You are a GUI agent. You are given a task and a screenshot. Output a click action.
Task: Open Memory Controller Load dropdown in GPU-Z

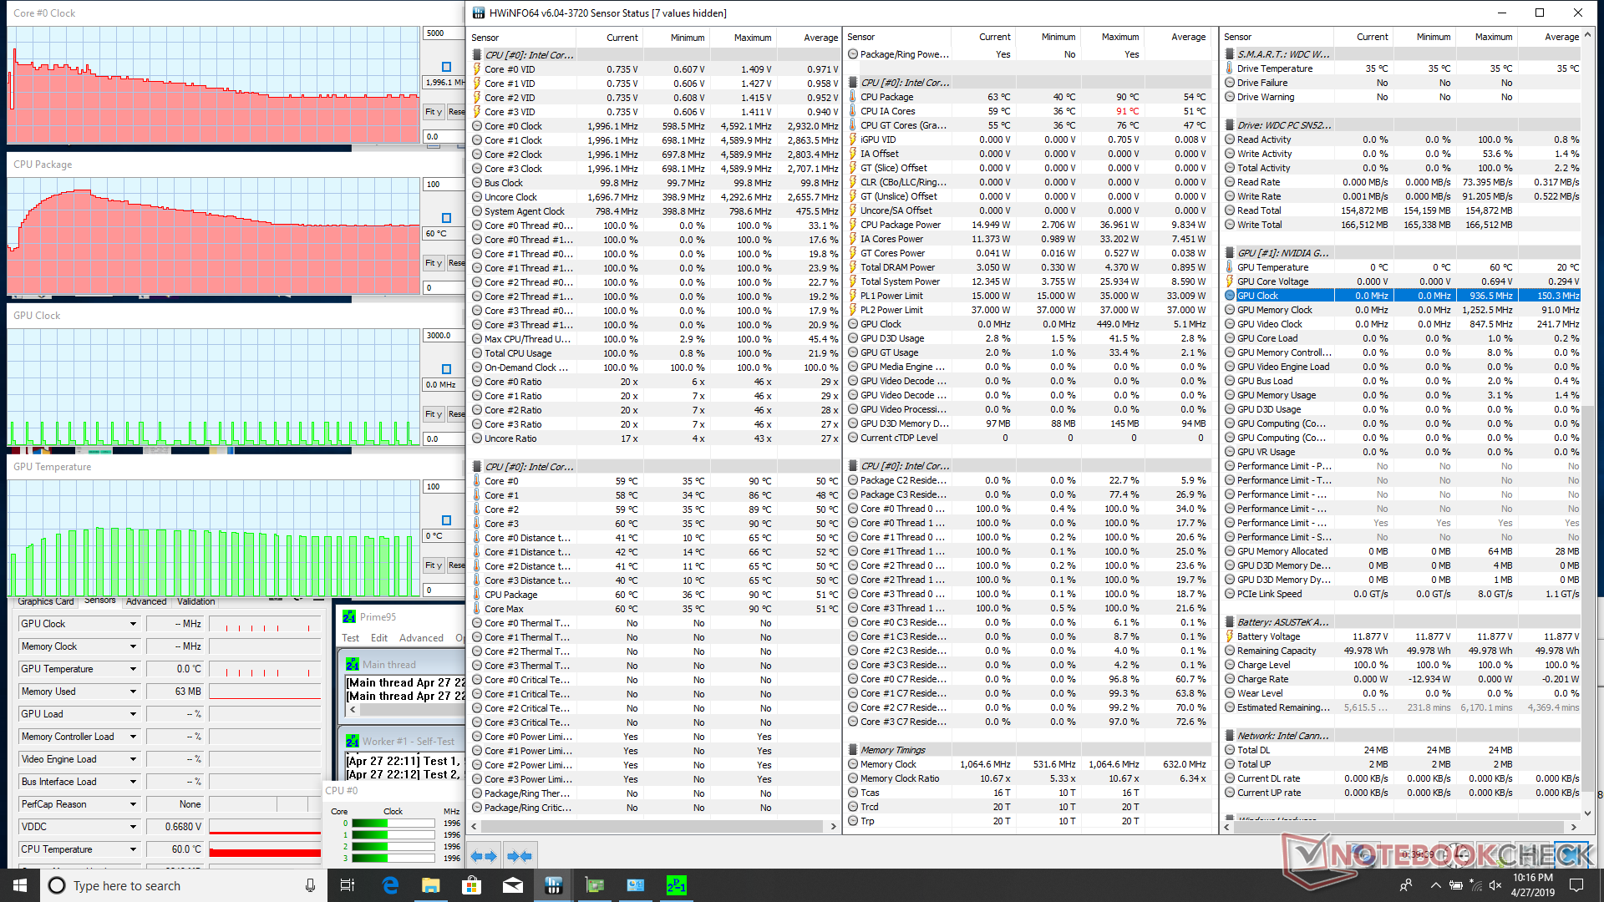pos(133,737)
